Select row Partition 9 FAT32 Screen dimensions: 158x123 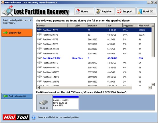click(x=94, y=67)
